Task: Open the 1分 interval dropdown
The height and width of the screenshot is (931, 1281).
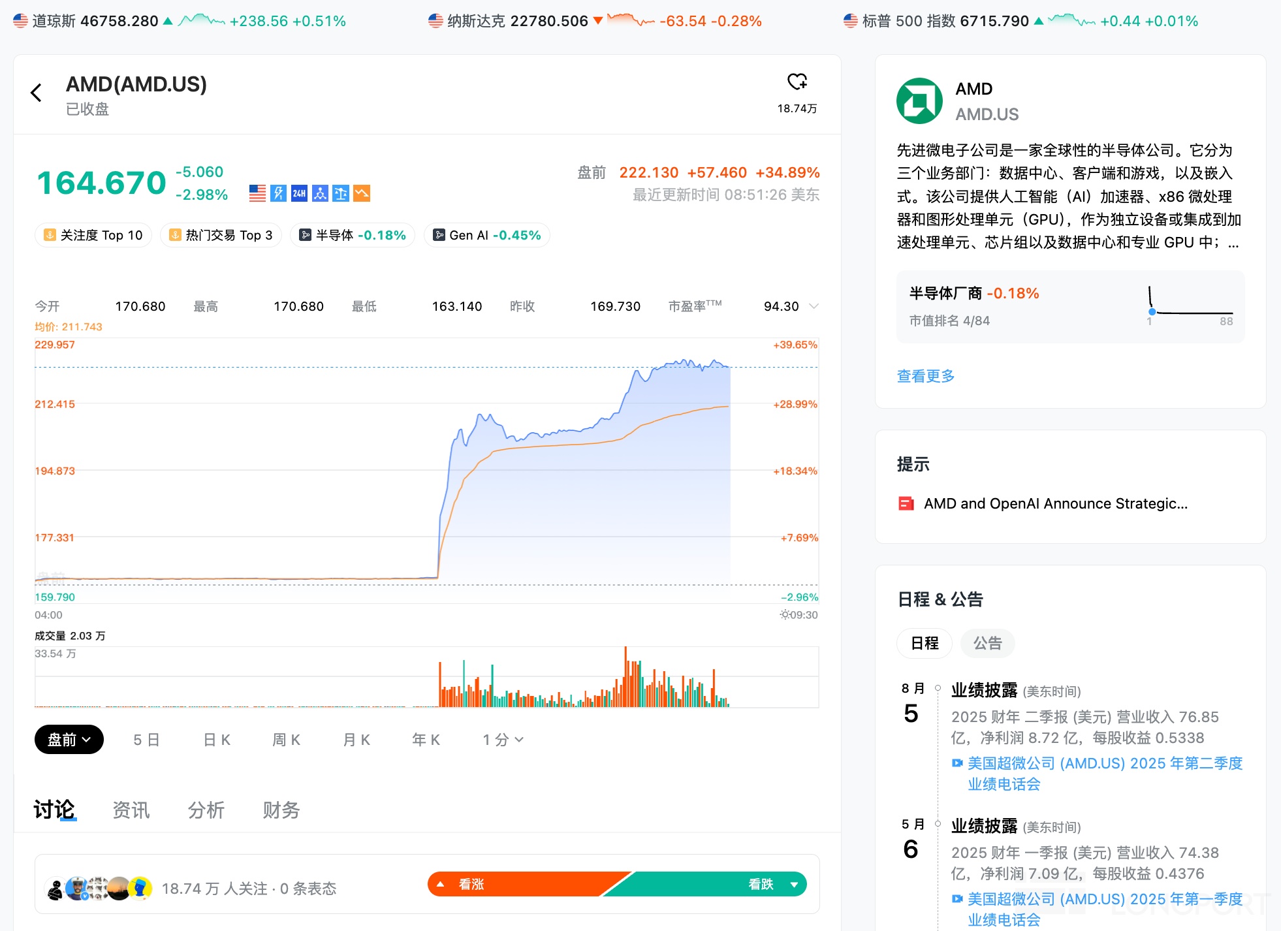Action: click(x=503, y=740)
